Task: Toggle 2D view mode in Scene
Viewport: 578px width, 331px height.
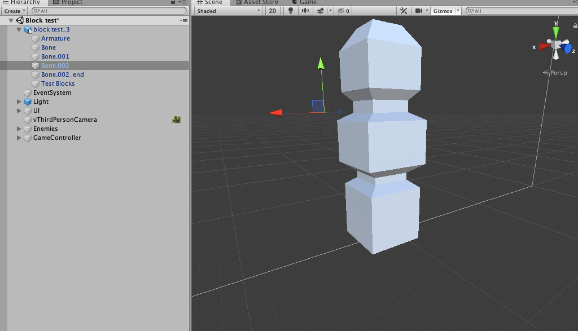Action: pyautogui.click(x=273, y=11)
